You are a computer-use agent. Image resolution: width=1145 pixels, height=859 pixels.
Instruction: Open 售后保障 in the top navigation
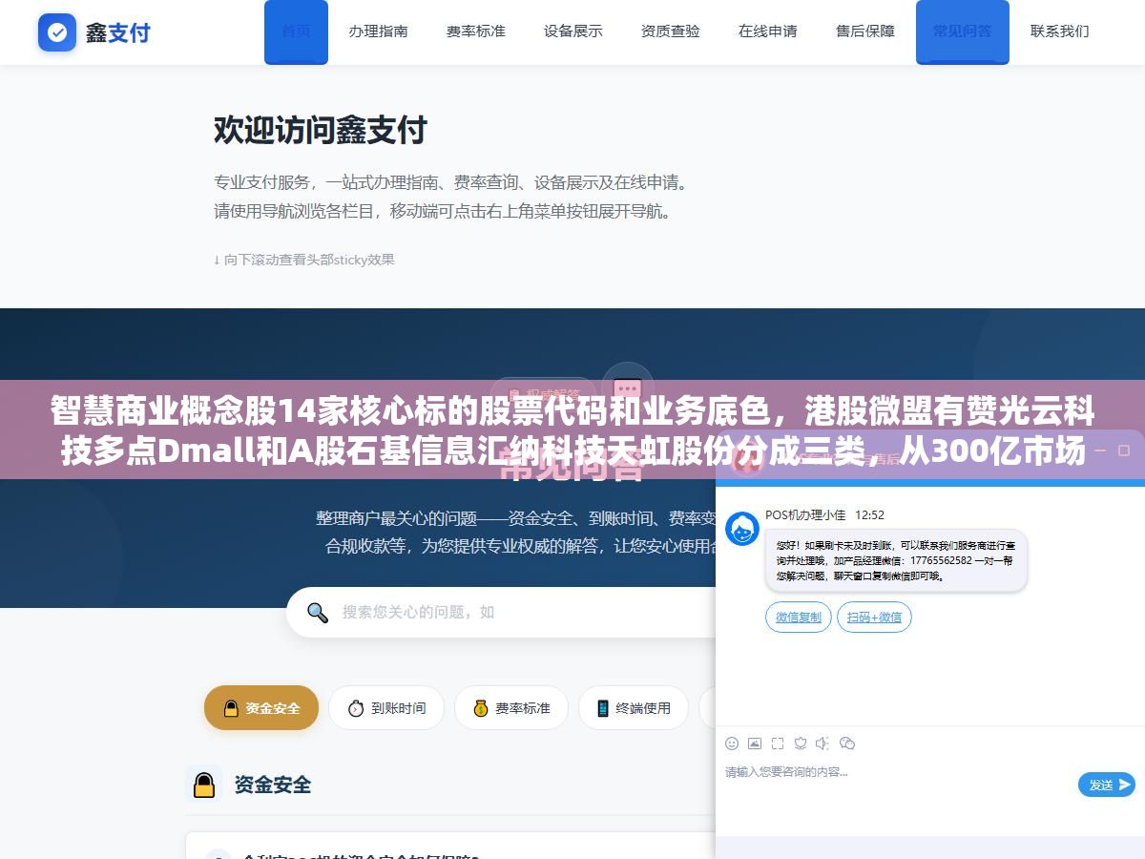pos(865,31)
